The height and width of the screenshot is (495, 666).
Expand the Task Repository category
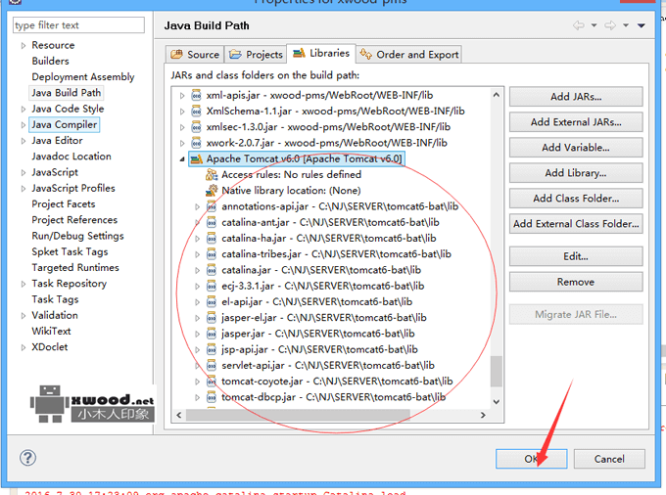24,284
